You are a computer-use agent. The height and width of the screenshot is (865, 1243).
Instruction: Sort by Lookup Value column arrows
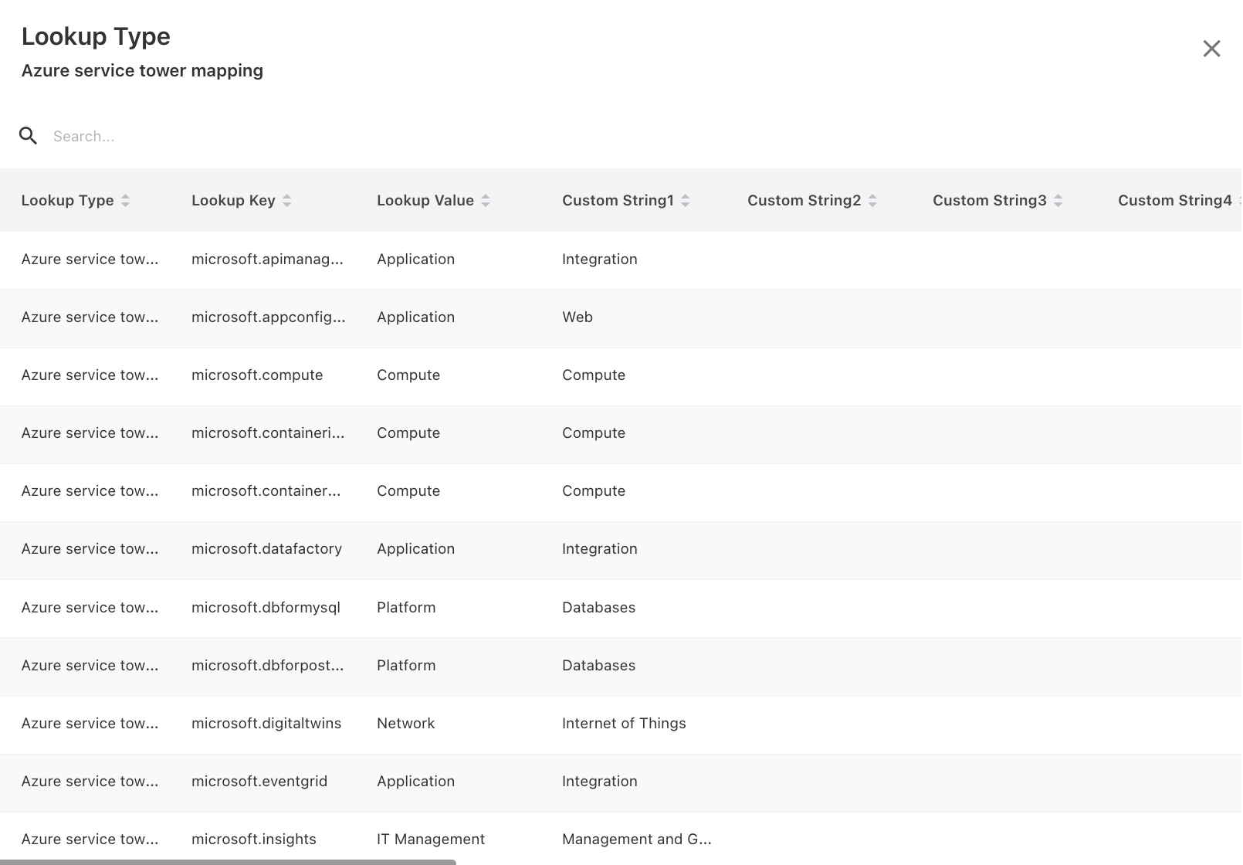tap(486, 201)
